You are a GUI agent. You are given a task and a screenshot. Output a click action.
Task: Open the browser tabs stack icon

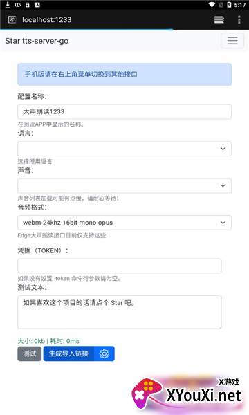[x=219, y=19]
